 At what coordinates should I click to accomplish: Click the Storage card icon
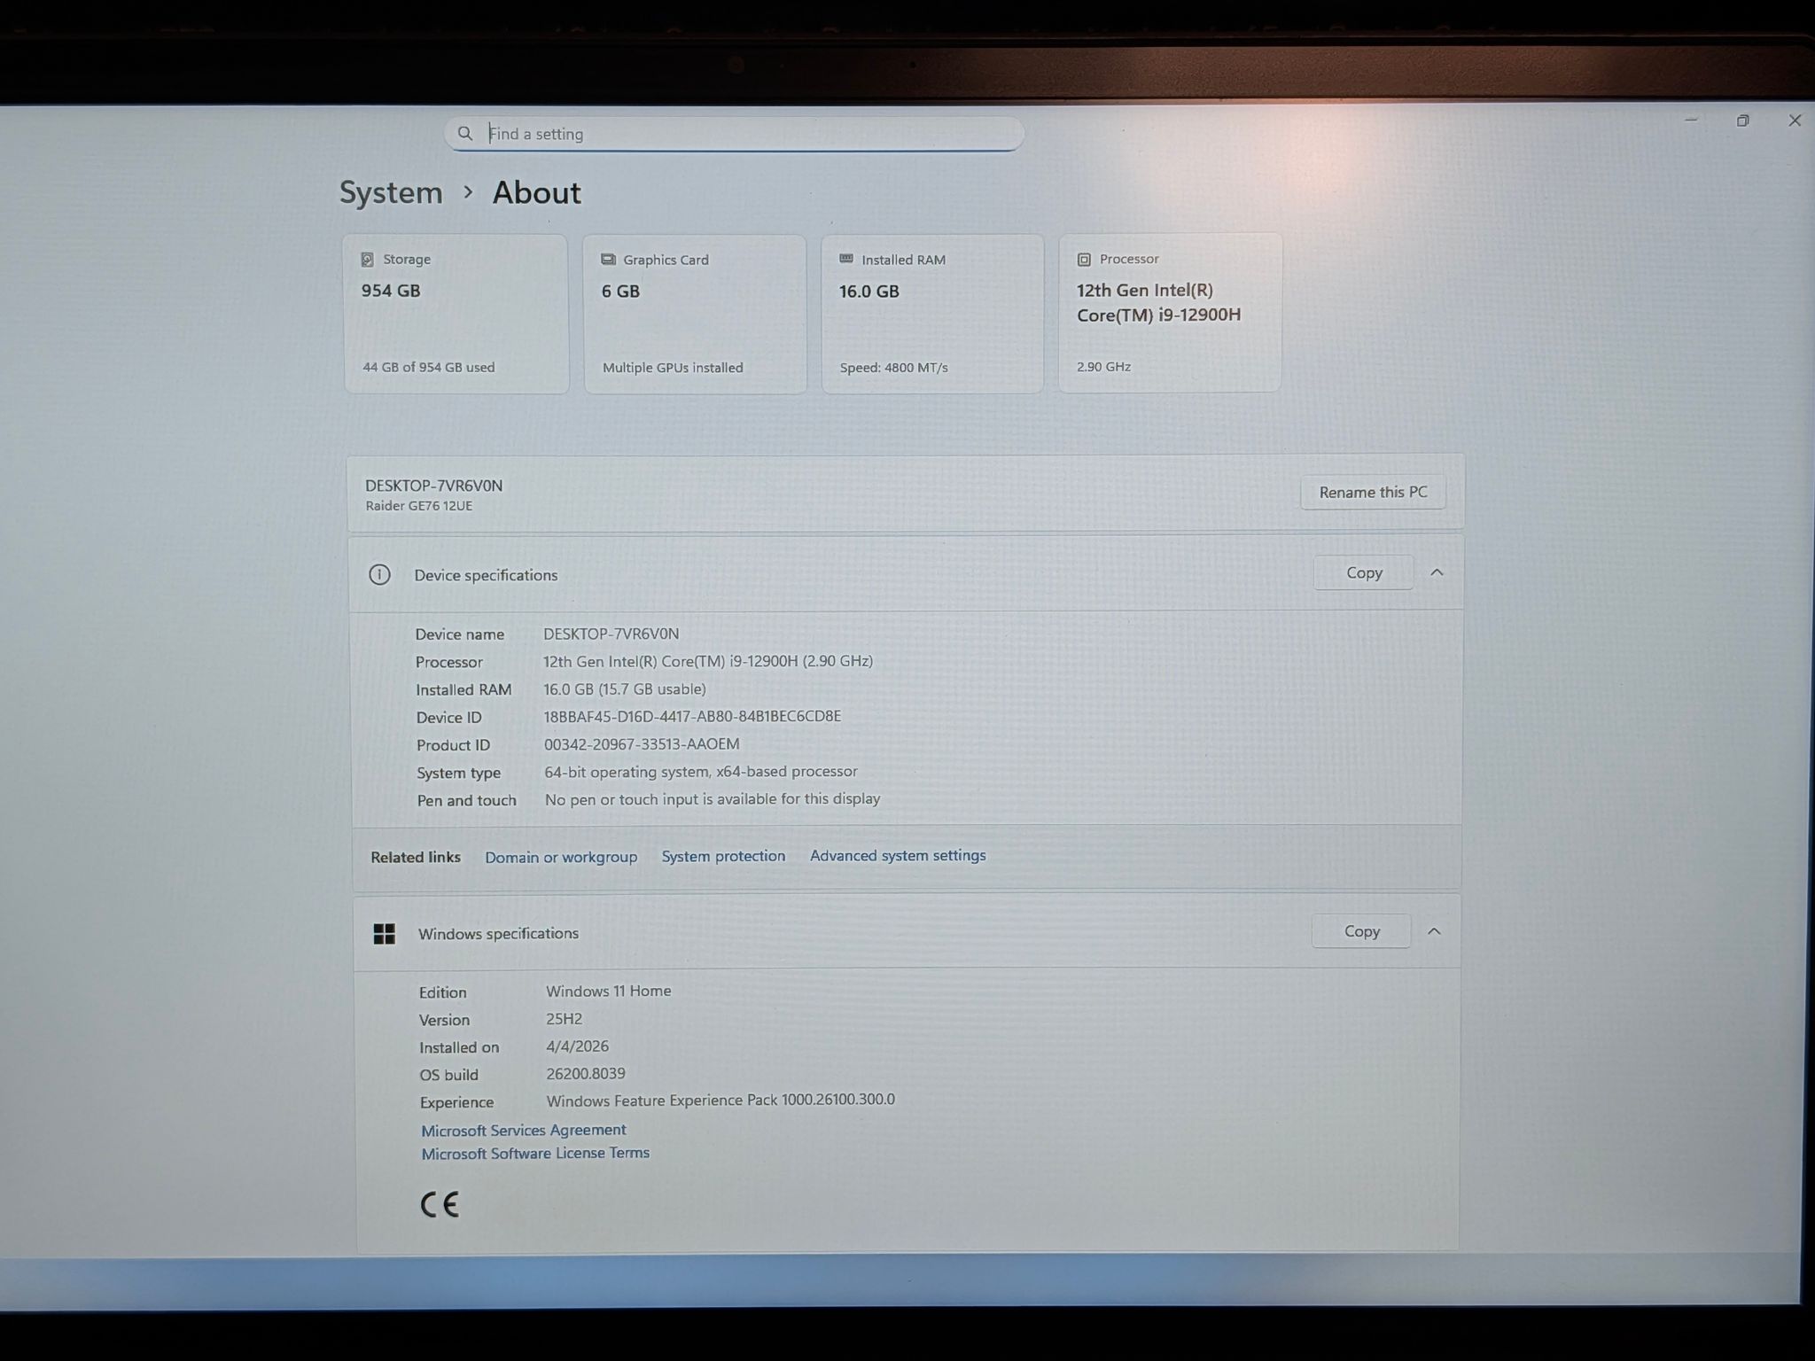(367, 260)
